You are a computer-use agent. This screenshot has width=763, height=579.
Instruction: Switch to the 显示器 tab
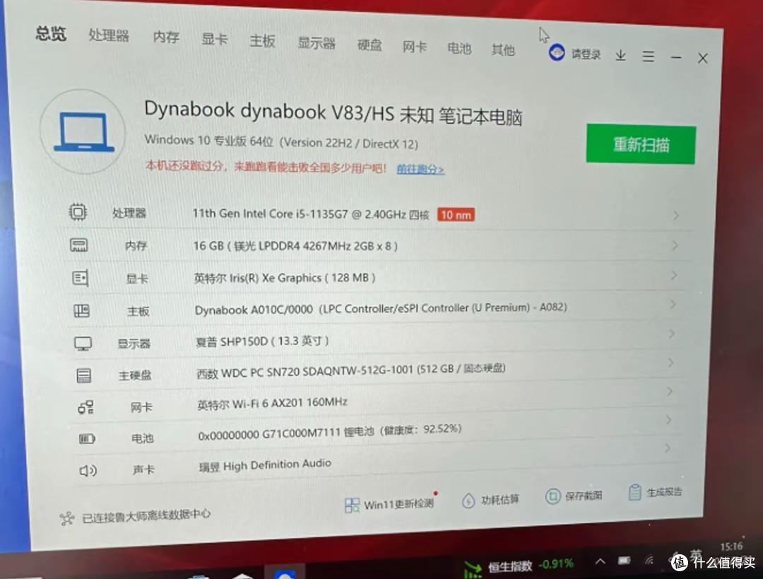click(x=317, y=43)
